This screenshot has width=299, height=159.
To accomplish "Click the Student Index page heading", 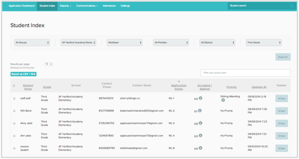I will point(27,25).
